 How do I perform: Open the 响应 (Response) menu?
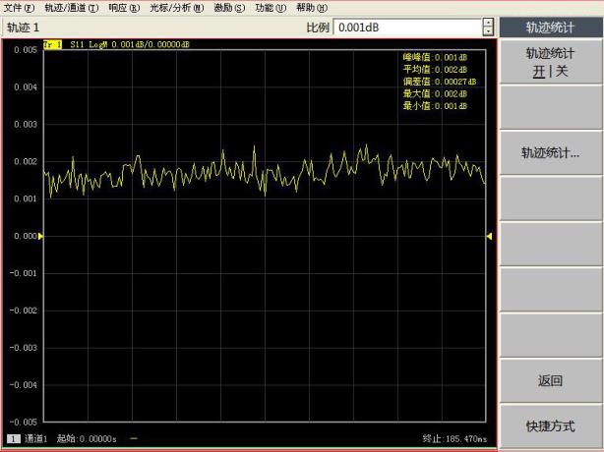tap(124, 8)
